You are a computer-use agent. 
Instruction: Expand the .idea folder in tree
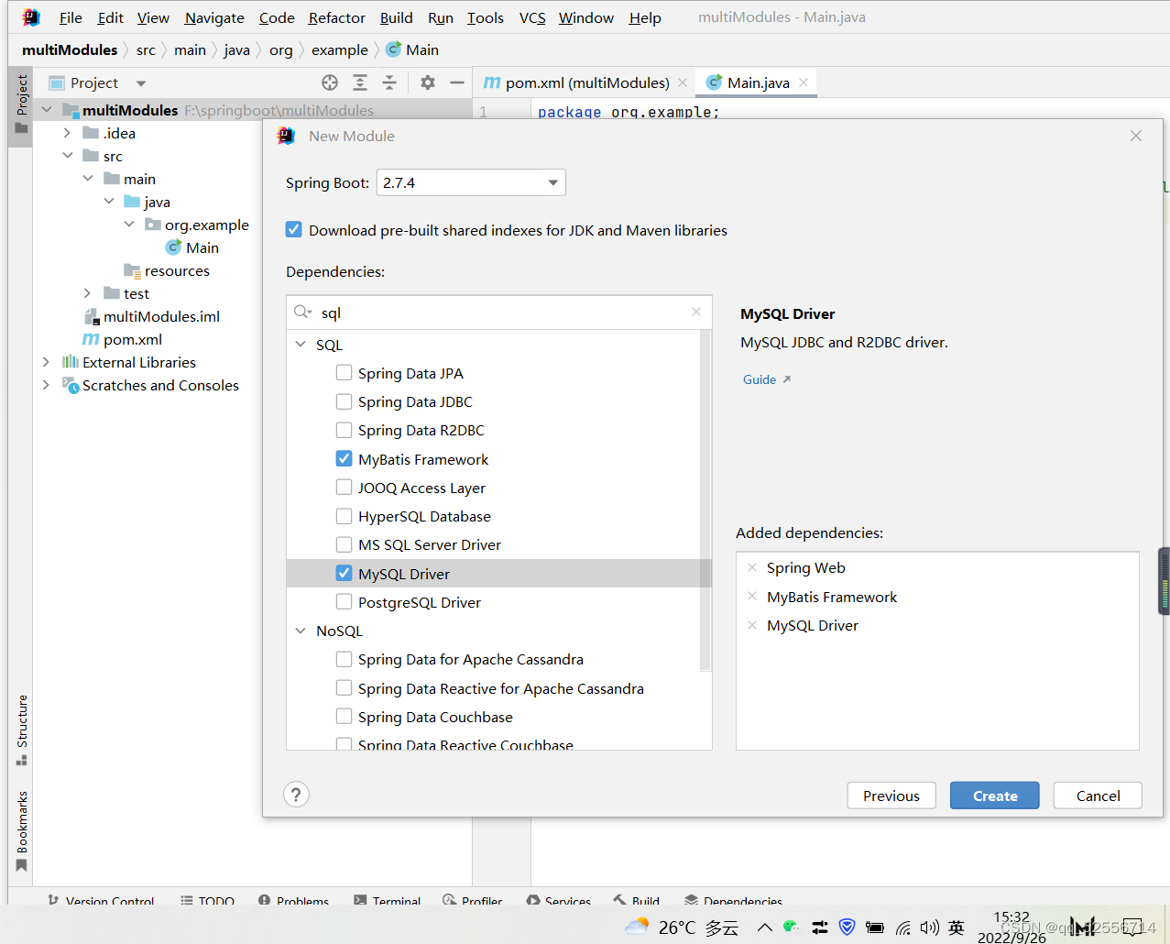67,133
